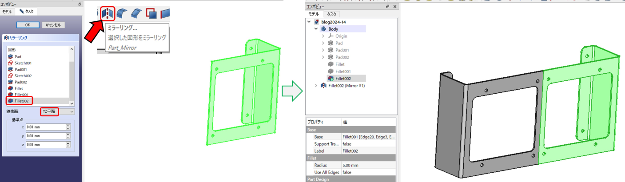Collapse the blog2024-14 document node
This screenshot has height=182, width=625.
point(309,22)
